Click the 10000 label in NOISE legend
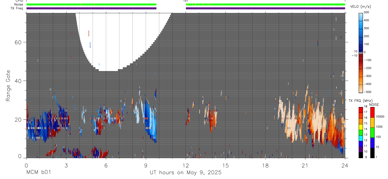 (x=380, y=117)
